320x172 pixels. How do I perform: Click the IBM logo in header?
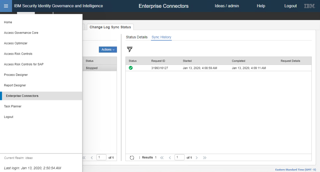pyautogui.click(x=309, y=6)
